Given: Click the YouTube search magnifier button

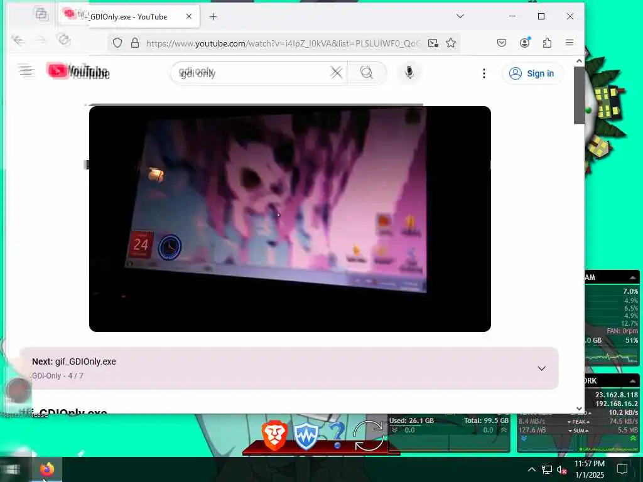Looking at the screenshot, I should click(x=367, y=73).
